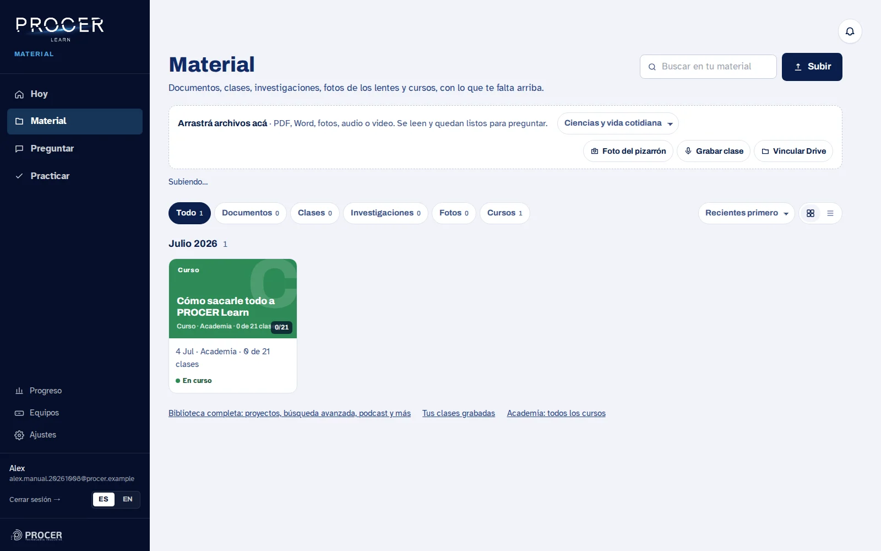Open Biblioteca completa link

click(290, 413)
